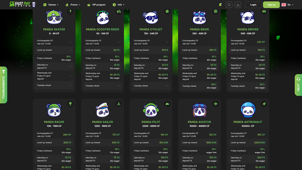Click the 50000+ CP range text
This screenshot has height=170, width=302.
coord(248,126)
